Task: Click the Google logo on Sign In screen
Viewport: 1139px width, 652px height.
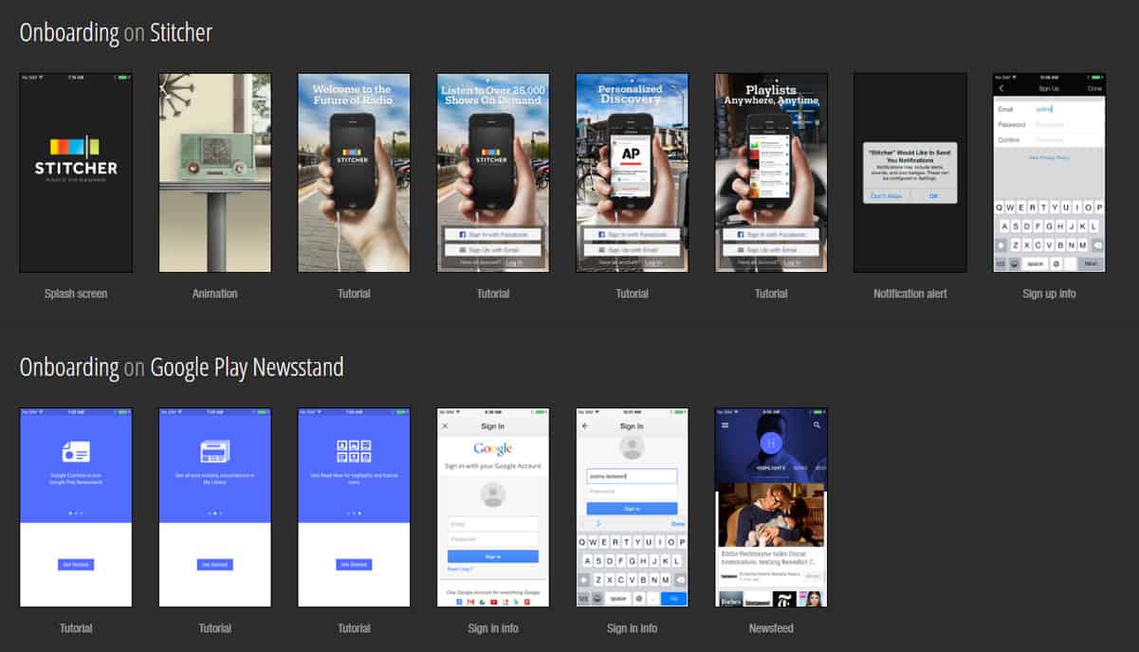Action: pos(492,449)
